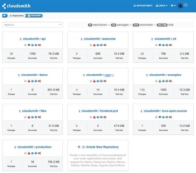Open the team icon under cloudsmith / api
Image resolution: width=196 pixels, height=173 pixels.
[32, 45]
